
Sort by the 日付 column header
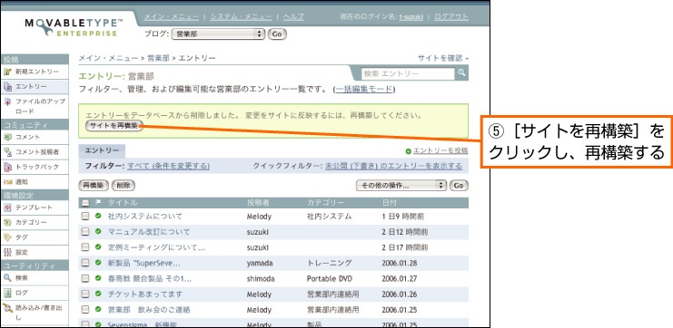coord(390,203)
